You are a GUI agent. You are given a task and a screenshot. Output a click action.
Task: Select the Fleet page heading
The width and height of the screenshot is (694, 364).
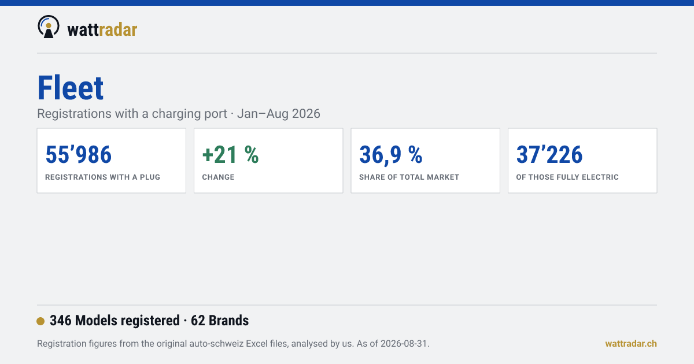click(71, 88)
